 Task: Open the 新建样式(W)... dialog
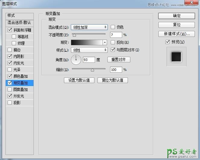coord(176,34)
